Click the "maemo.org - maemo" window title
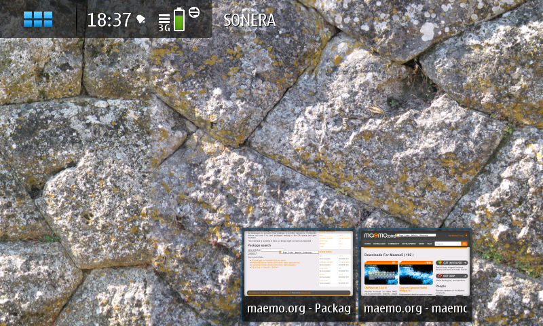543x326 pixels. pyautogui.click(x=415, y=310)
